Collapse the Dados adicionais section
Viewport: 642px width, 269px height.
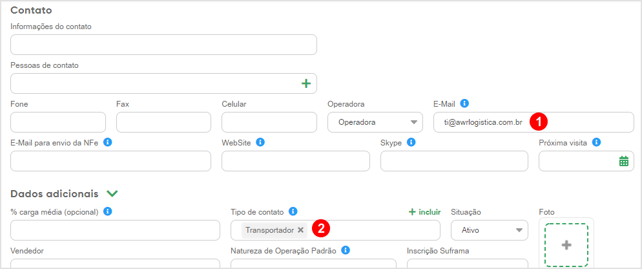pyautogui.click(x=112, y=193)
